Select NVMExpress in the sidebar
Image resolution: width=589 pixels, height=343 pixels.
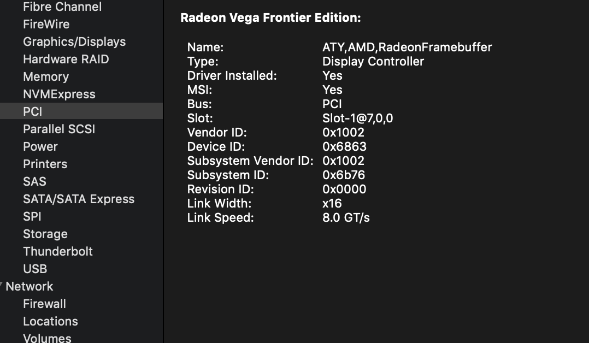[x=59, y=94]
